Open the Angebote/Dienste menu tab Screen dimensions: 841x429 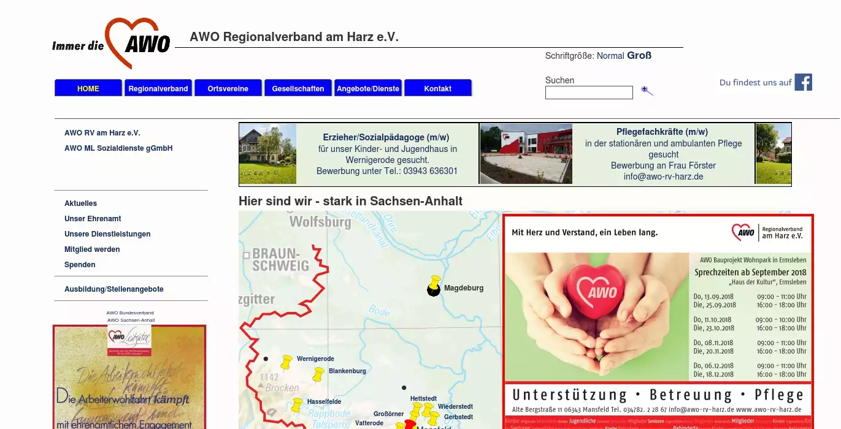(x=368, y=88)
